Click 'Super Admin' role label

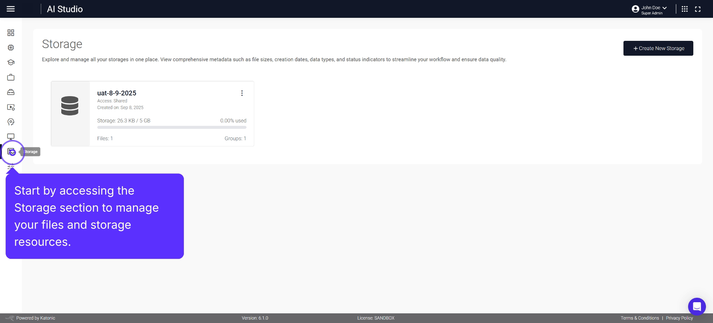(x=652, y=13)
